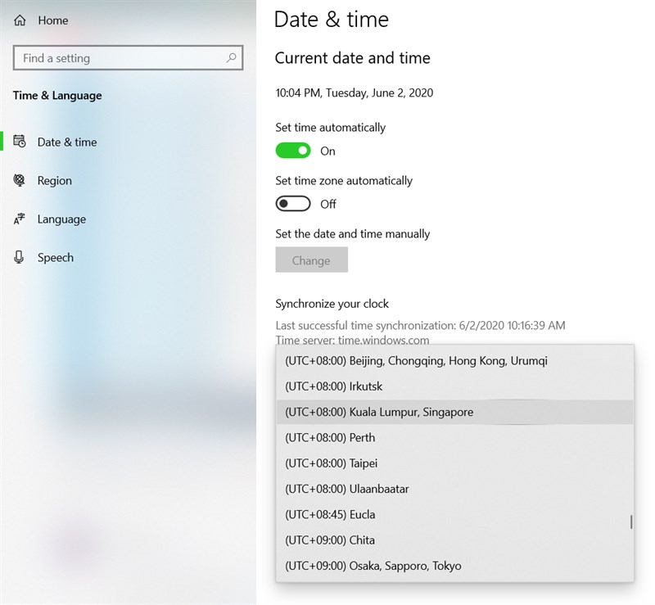Click the search magnifier icon
Screen dimensions: 655x605
231,57
